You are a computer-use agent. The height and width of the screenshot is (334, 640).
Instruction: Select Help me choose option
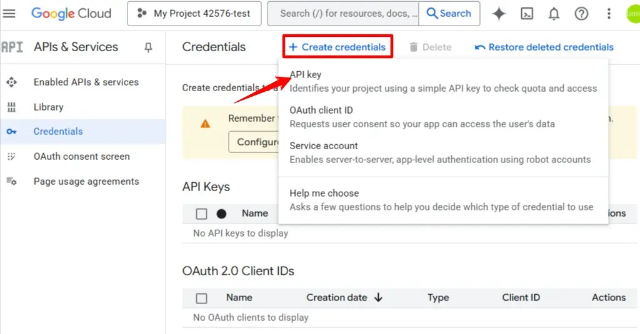pyautogui.click(x=443, y=200)
